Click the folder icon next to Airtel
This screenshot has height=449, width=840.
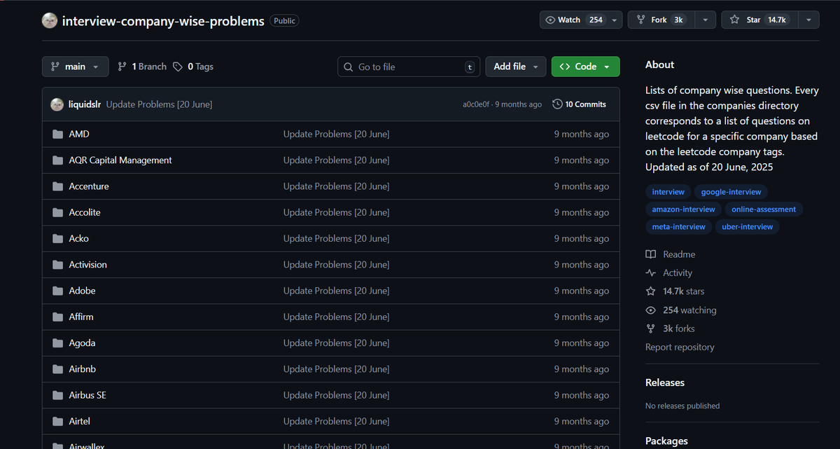click(58, 422)
